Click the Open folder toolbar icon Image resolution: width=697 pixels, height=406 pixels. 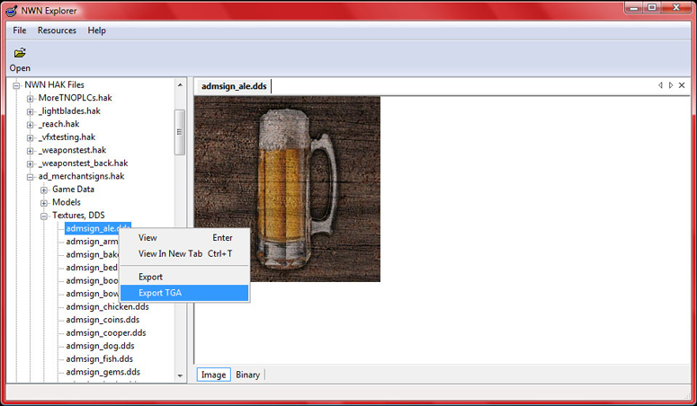tap(20, 53)
